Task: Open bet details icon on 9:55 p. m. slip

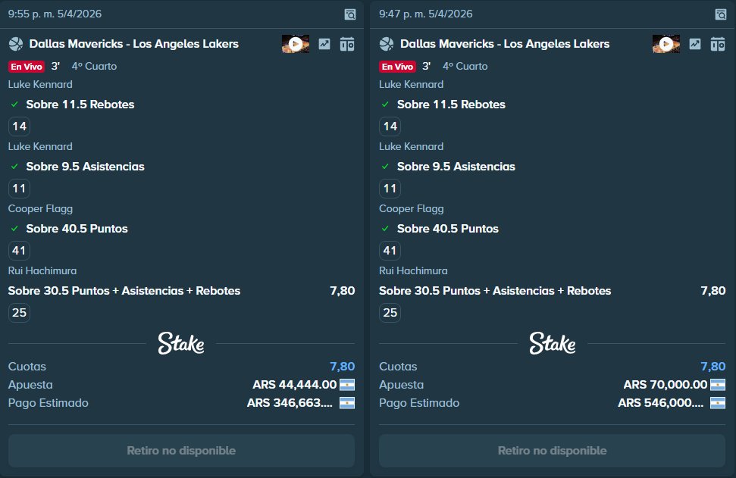Action: point(350,14)
